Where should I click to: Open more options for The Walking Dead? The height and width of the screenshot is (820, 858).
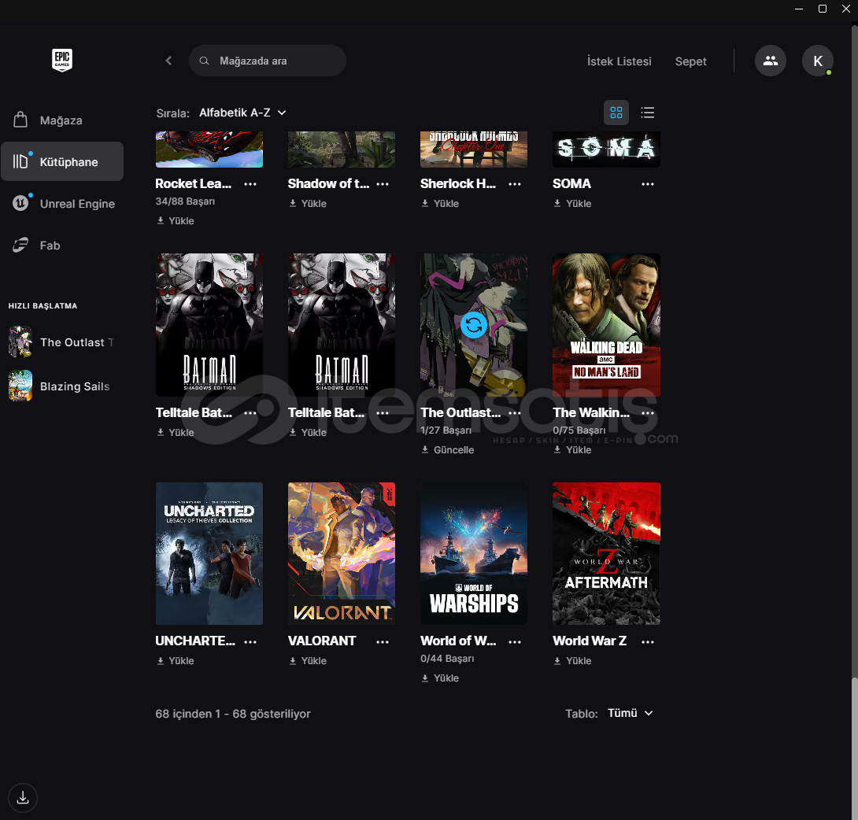648,413
